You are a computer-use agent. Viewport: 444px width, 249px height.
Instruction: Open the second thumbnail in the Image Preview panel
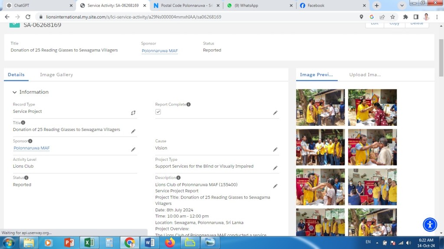pyautogui.click(x=372, y=108)
